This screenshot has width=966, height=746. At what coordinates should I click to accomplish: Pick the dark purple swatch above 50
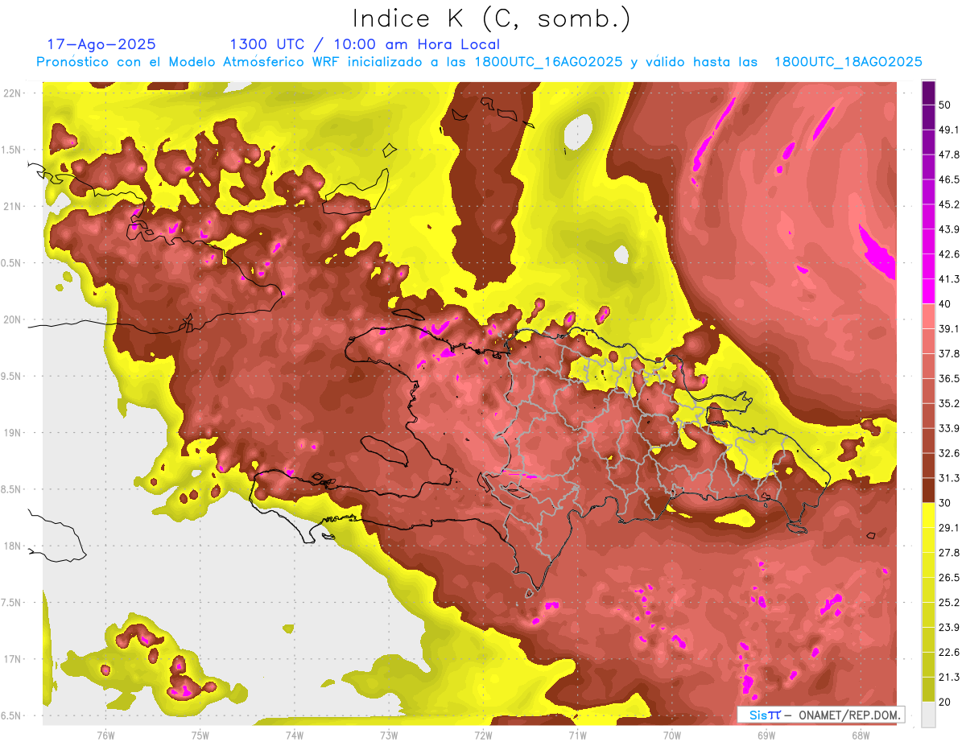tap(928, 93)
